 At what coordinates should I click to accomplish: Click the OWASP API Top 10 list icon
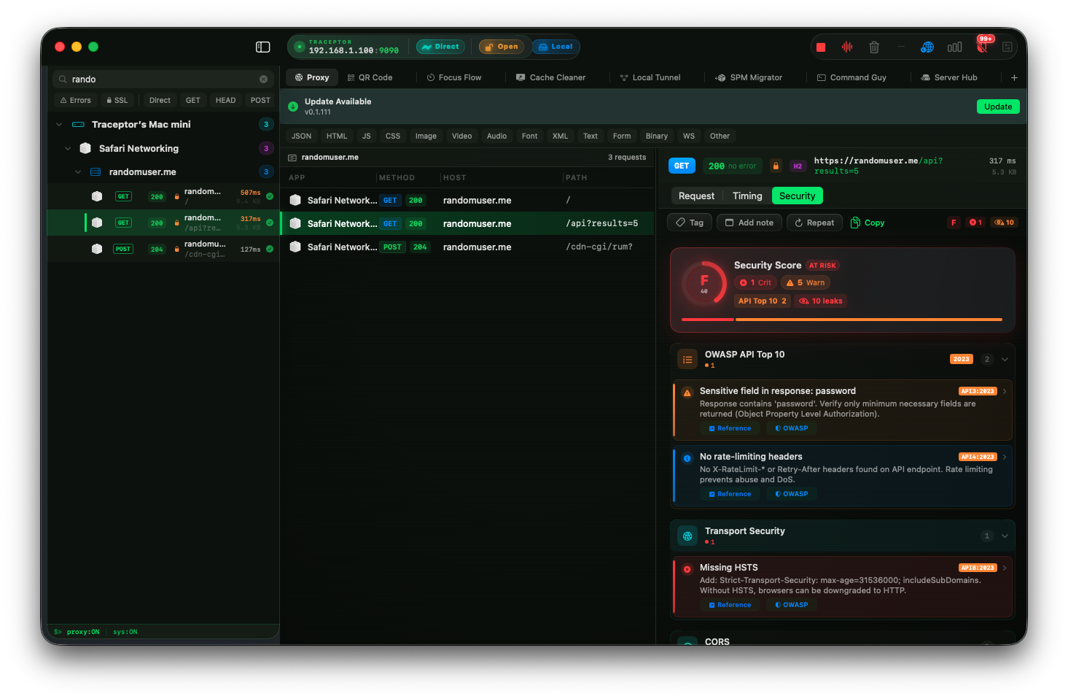(687, 359)
